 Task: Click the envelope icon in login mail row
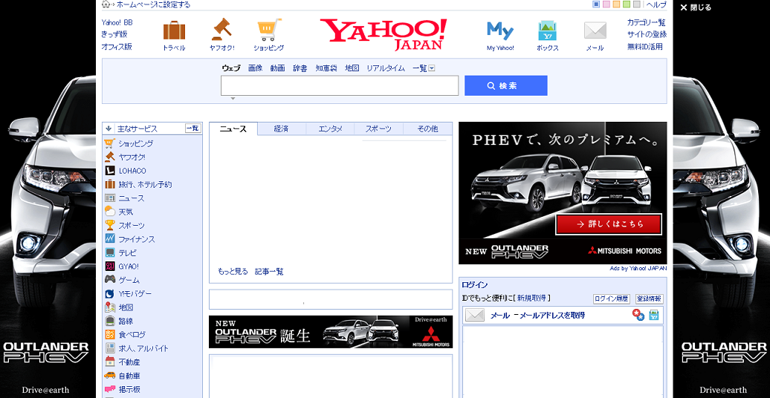pos(475,315)
